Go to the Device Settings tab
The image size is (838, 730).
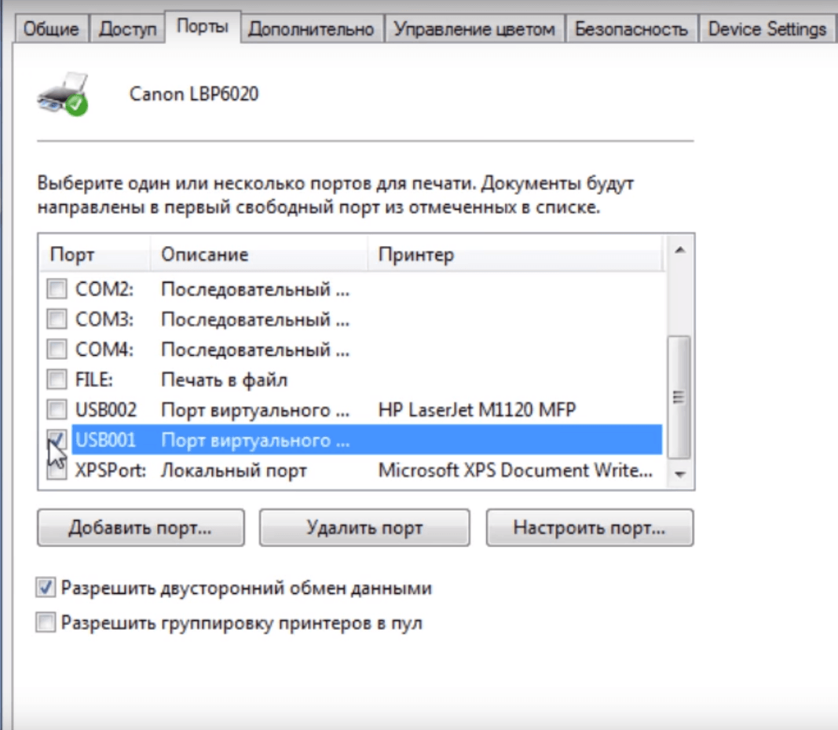pos(767,30)
